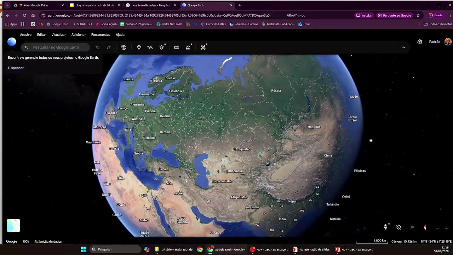Open Google Earth settings gear
This screenshot has height=255, width=453.
point(420,42)
